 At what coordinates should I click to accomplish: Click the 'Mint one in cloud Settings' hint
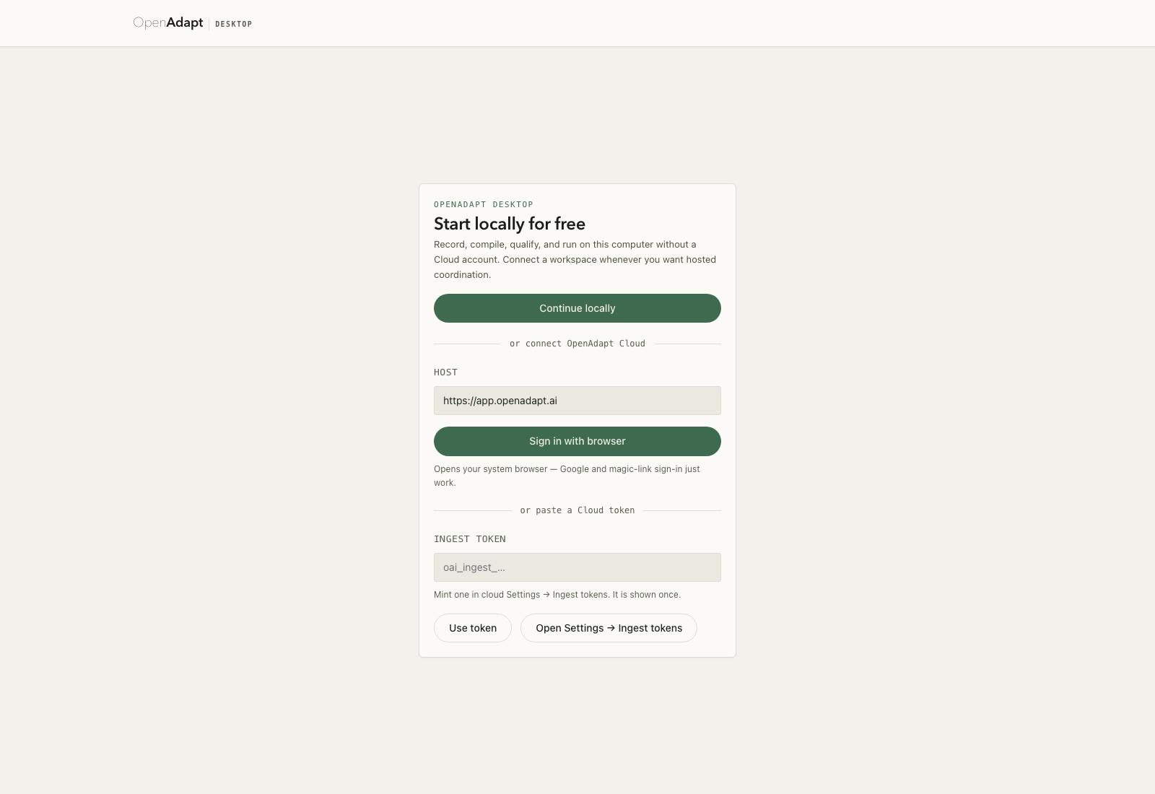557,595
